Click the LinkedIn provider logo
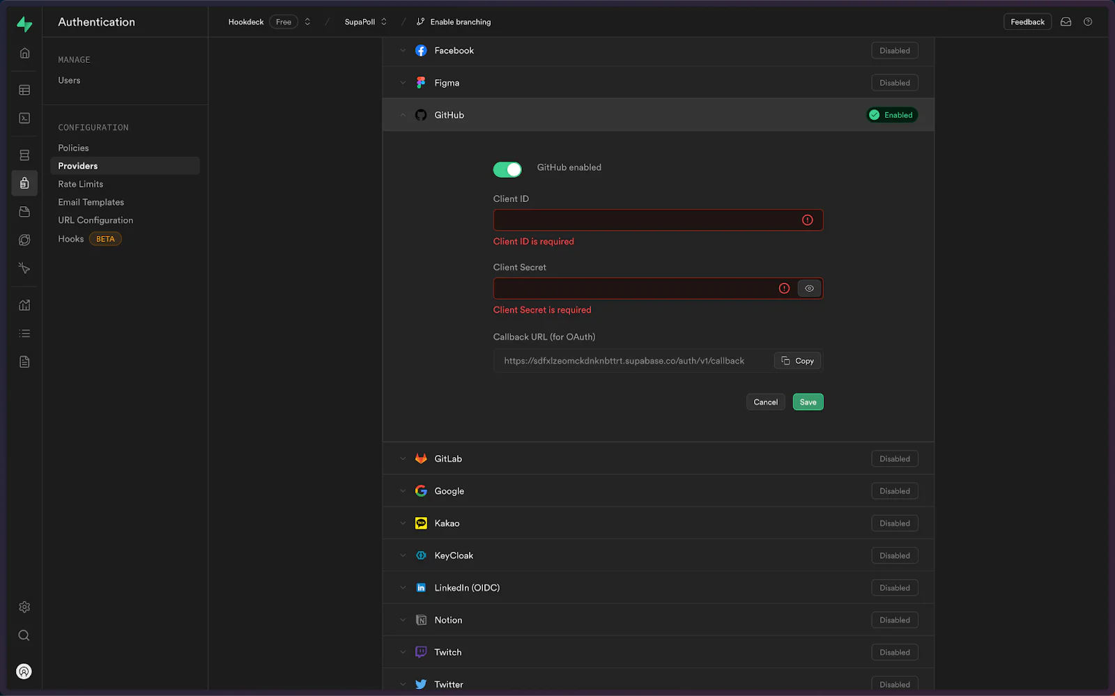Image resolution: width=1115 pixels, height=696 pixels. (421, 588)
